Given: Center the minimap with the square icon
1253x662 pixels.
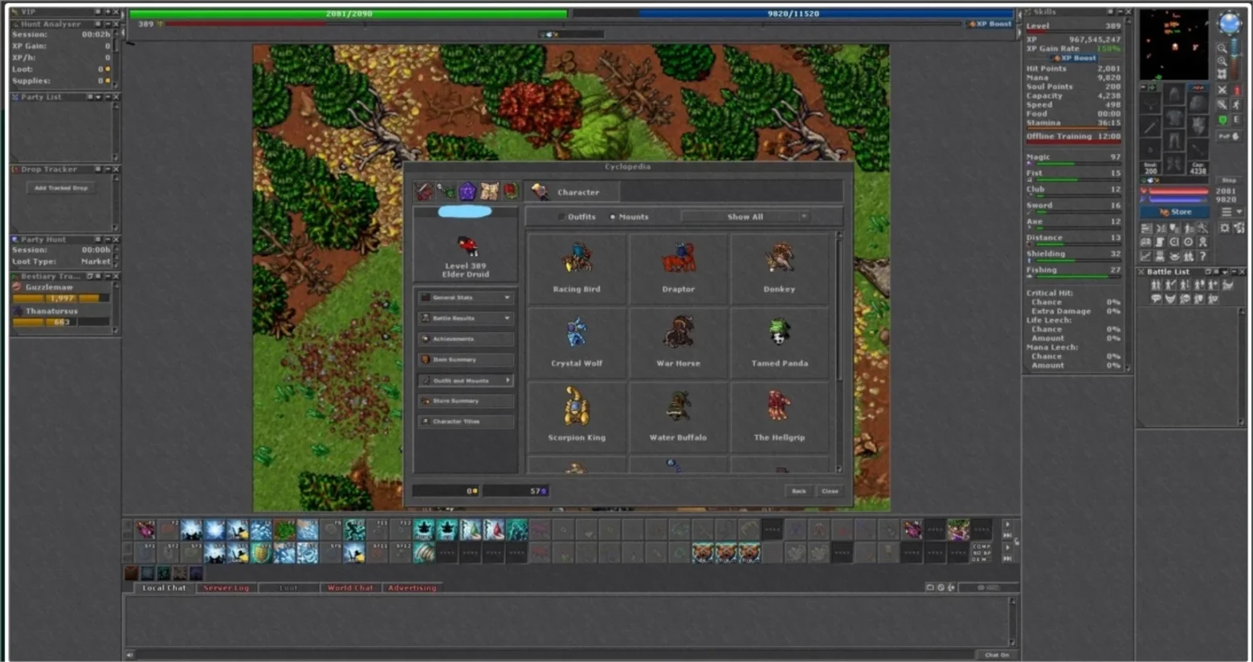Looking at the screenshot, I should (x=1222, y=75).
